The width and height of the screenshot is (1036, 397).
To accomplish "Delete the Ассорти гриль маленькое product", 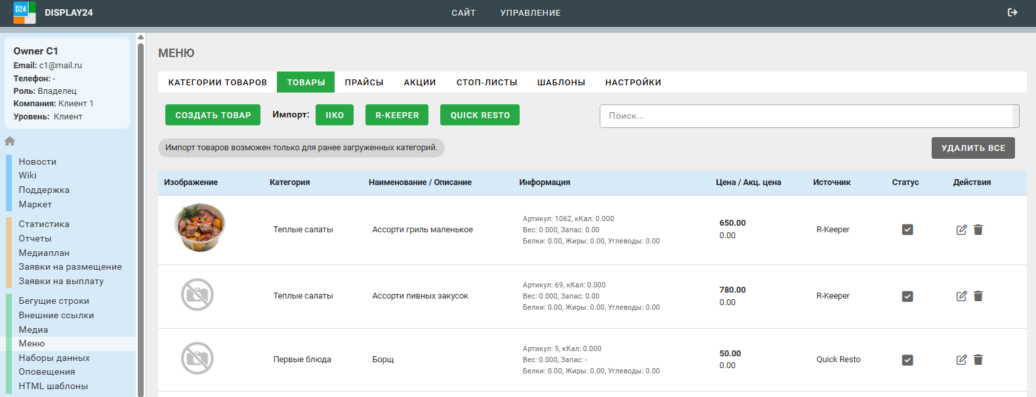I will (978, 230).
